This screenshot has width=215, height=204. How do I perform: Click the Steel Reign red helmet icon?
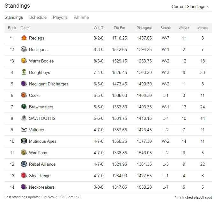[24, 176]
